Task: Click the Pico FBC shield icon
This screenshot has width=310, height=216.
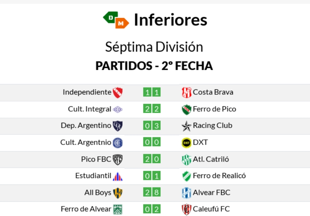Action: [117, 159]
